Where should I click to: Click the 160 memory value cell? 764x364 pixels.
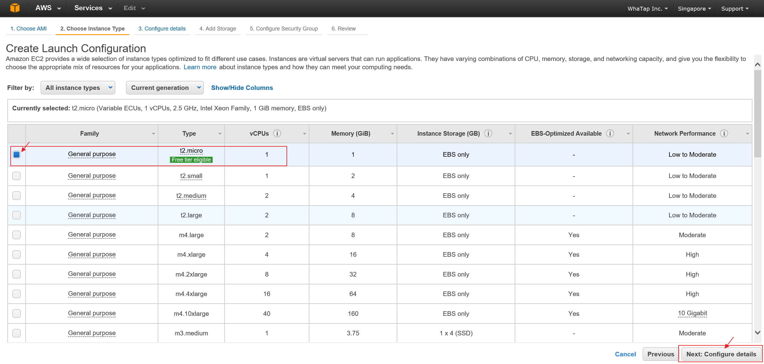coord(353,314)
